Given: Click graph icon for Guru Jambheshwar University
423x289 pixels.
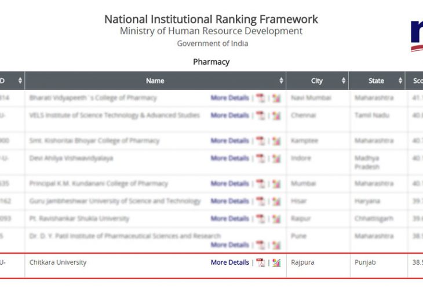Looking at the screenshot, I should [x=276, y=201].
